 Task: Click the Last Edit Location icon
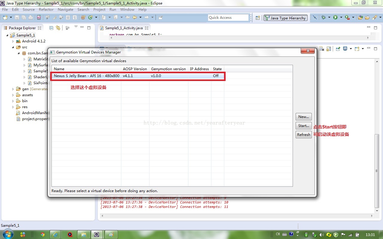click(x=127, y=17)
